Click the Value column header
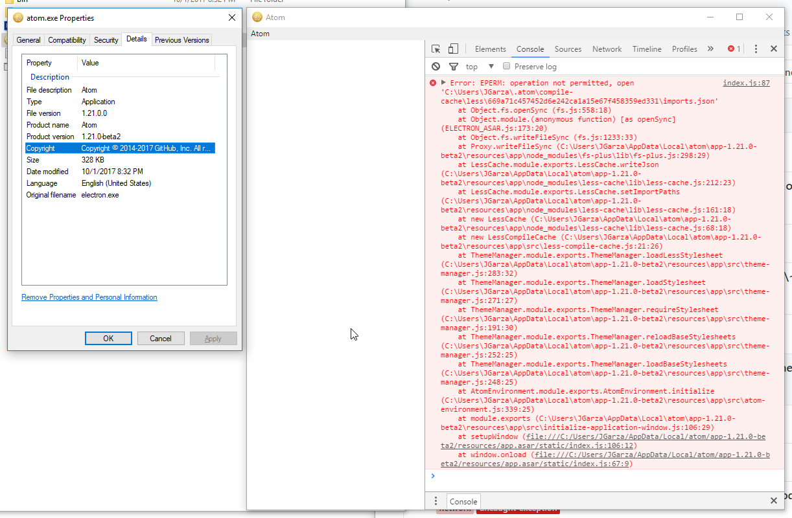 [x=146, y=63]
